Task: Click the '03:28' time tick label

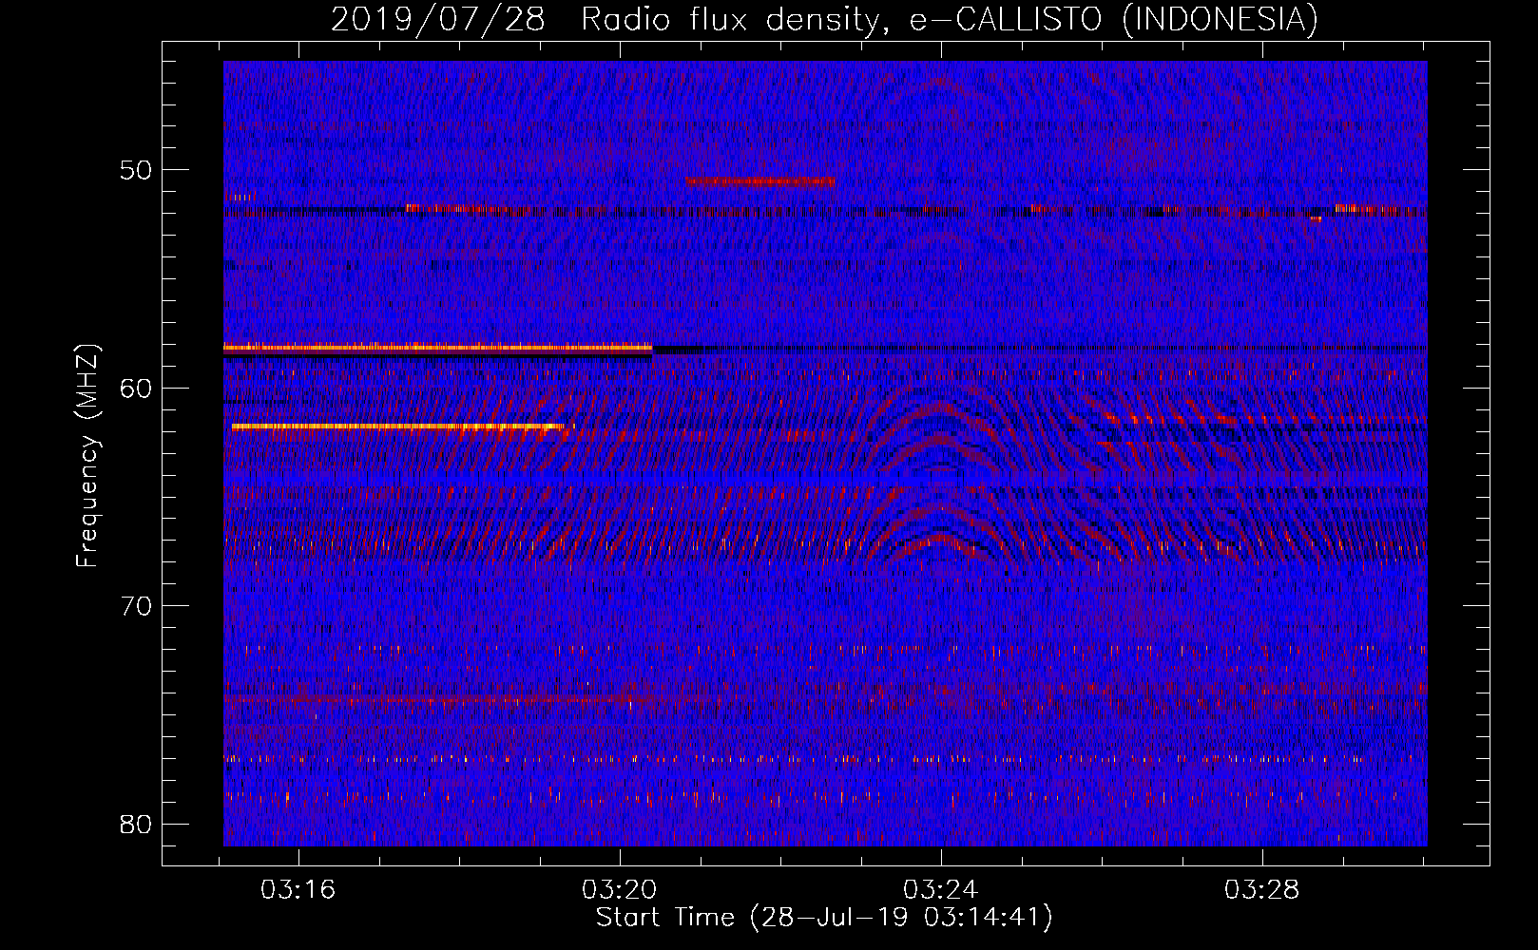Action: tap(1261, 890)
